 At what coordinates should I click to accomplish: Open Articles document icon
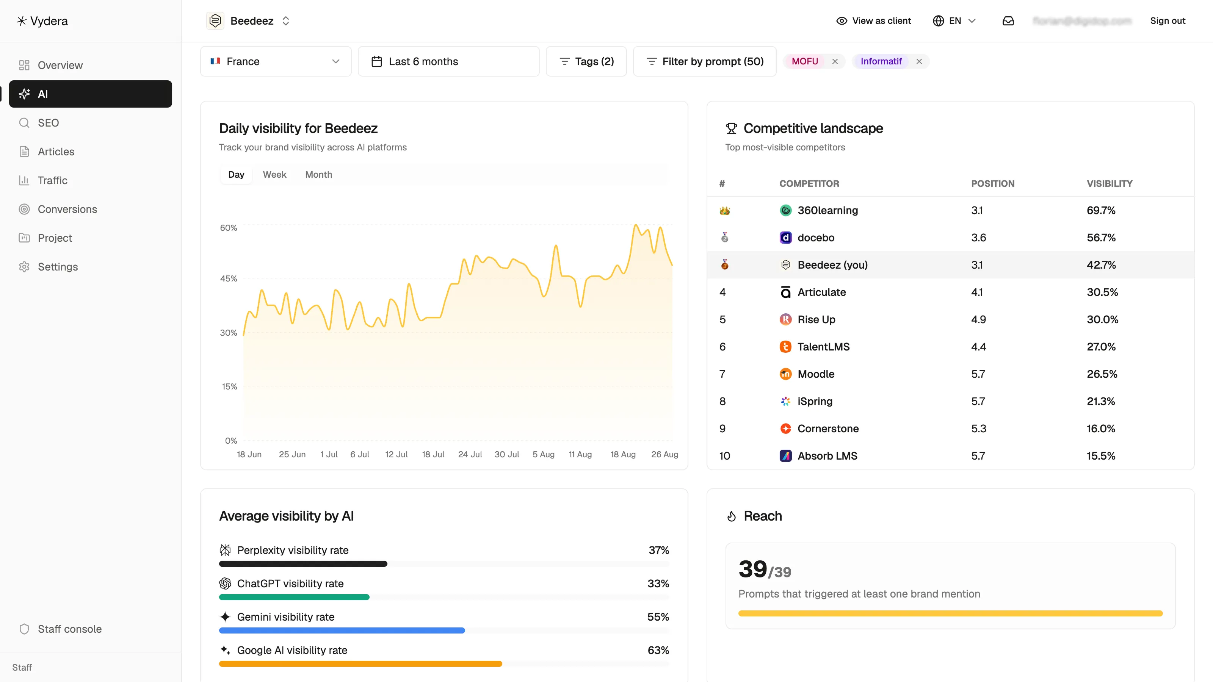(x=24, y=152)
